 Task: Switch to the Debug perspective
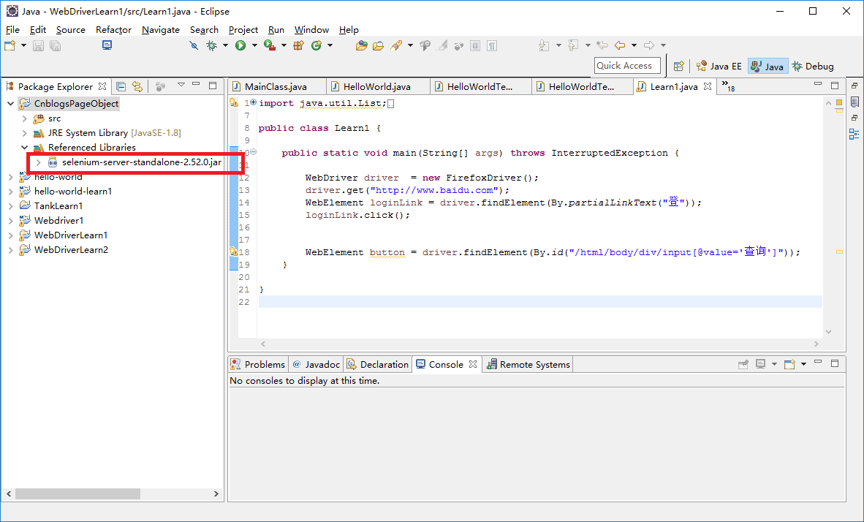pos(814,66)
